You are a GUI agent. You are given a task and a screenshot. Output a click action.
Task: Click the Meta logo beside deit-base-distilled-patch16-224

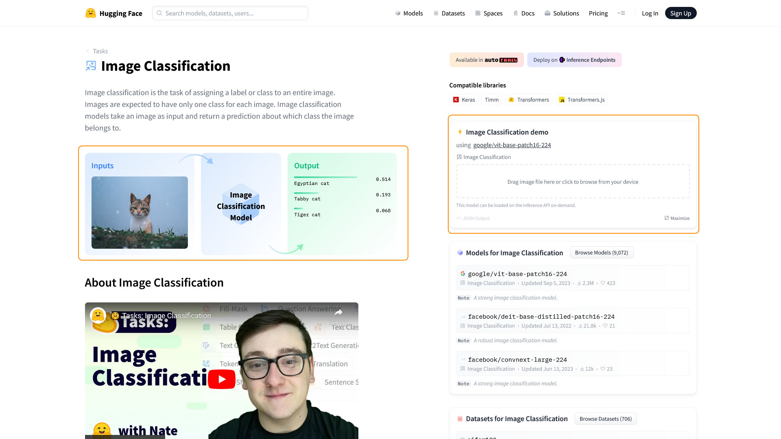click(463, 317)
